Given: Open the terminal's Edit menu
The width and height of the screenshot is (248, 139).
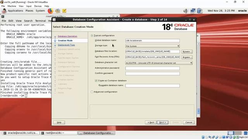Looking at the screenshot, I should pos(11,21).
